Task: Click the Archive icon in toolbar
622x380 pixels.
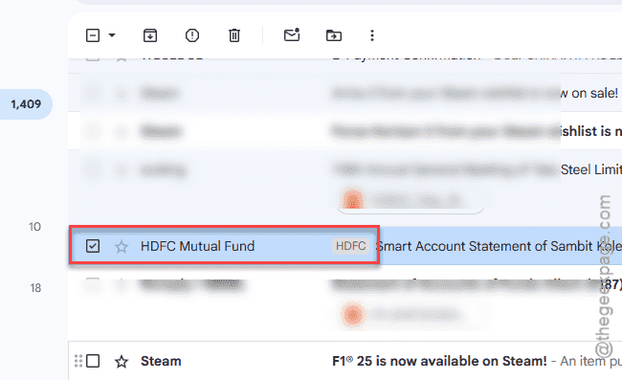Action: [x=150, y=35]
